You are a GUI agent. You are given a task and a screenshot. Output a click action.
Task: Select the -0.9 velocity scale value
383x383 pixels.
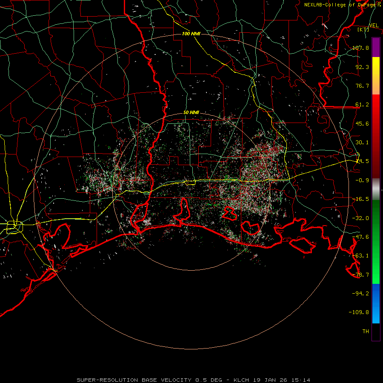click(x=362, y=180)
